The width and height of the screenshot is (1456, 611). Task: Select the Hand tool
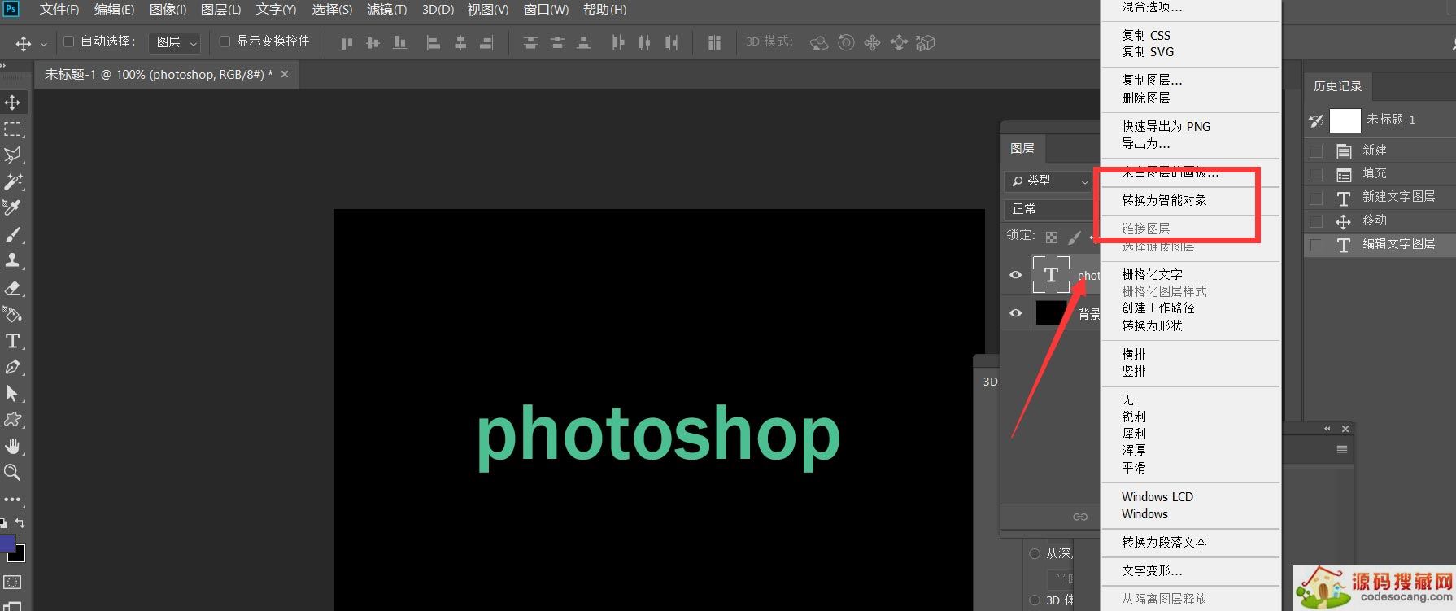[13, 447]
